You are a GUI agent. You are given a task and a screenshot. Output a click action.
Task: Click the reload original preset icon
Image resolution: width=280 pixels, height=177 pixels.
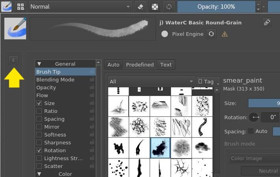coord(169,7)
